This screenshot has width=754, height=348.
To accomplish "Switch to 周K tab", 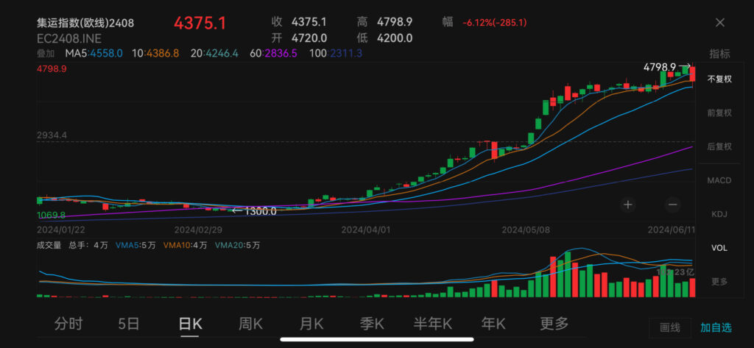I will coord(250,324).
